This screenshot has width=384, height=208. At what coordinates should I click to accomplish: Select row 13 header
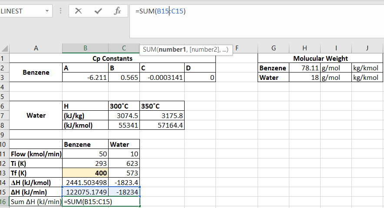4,173
